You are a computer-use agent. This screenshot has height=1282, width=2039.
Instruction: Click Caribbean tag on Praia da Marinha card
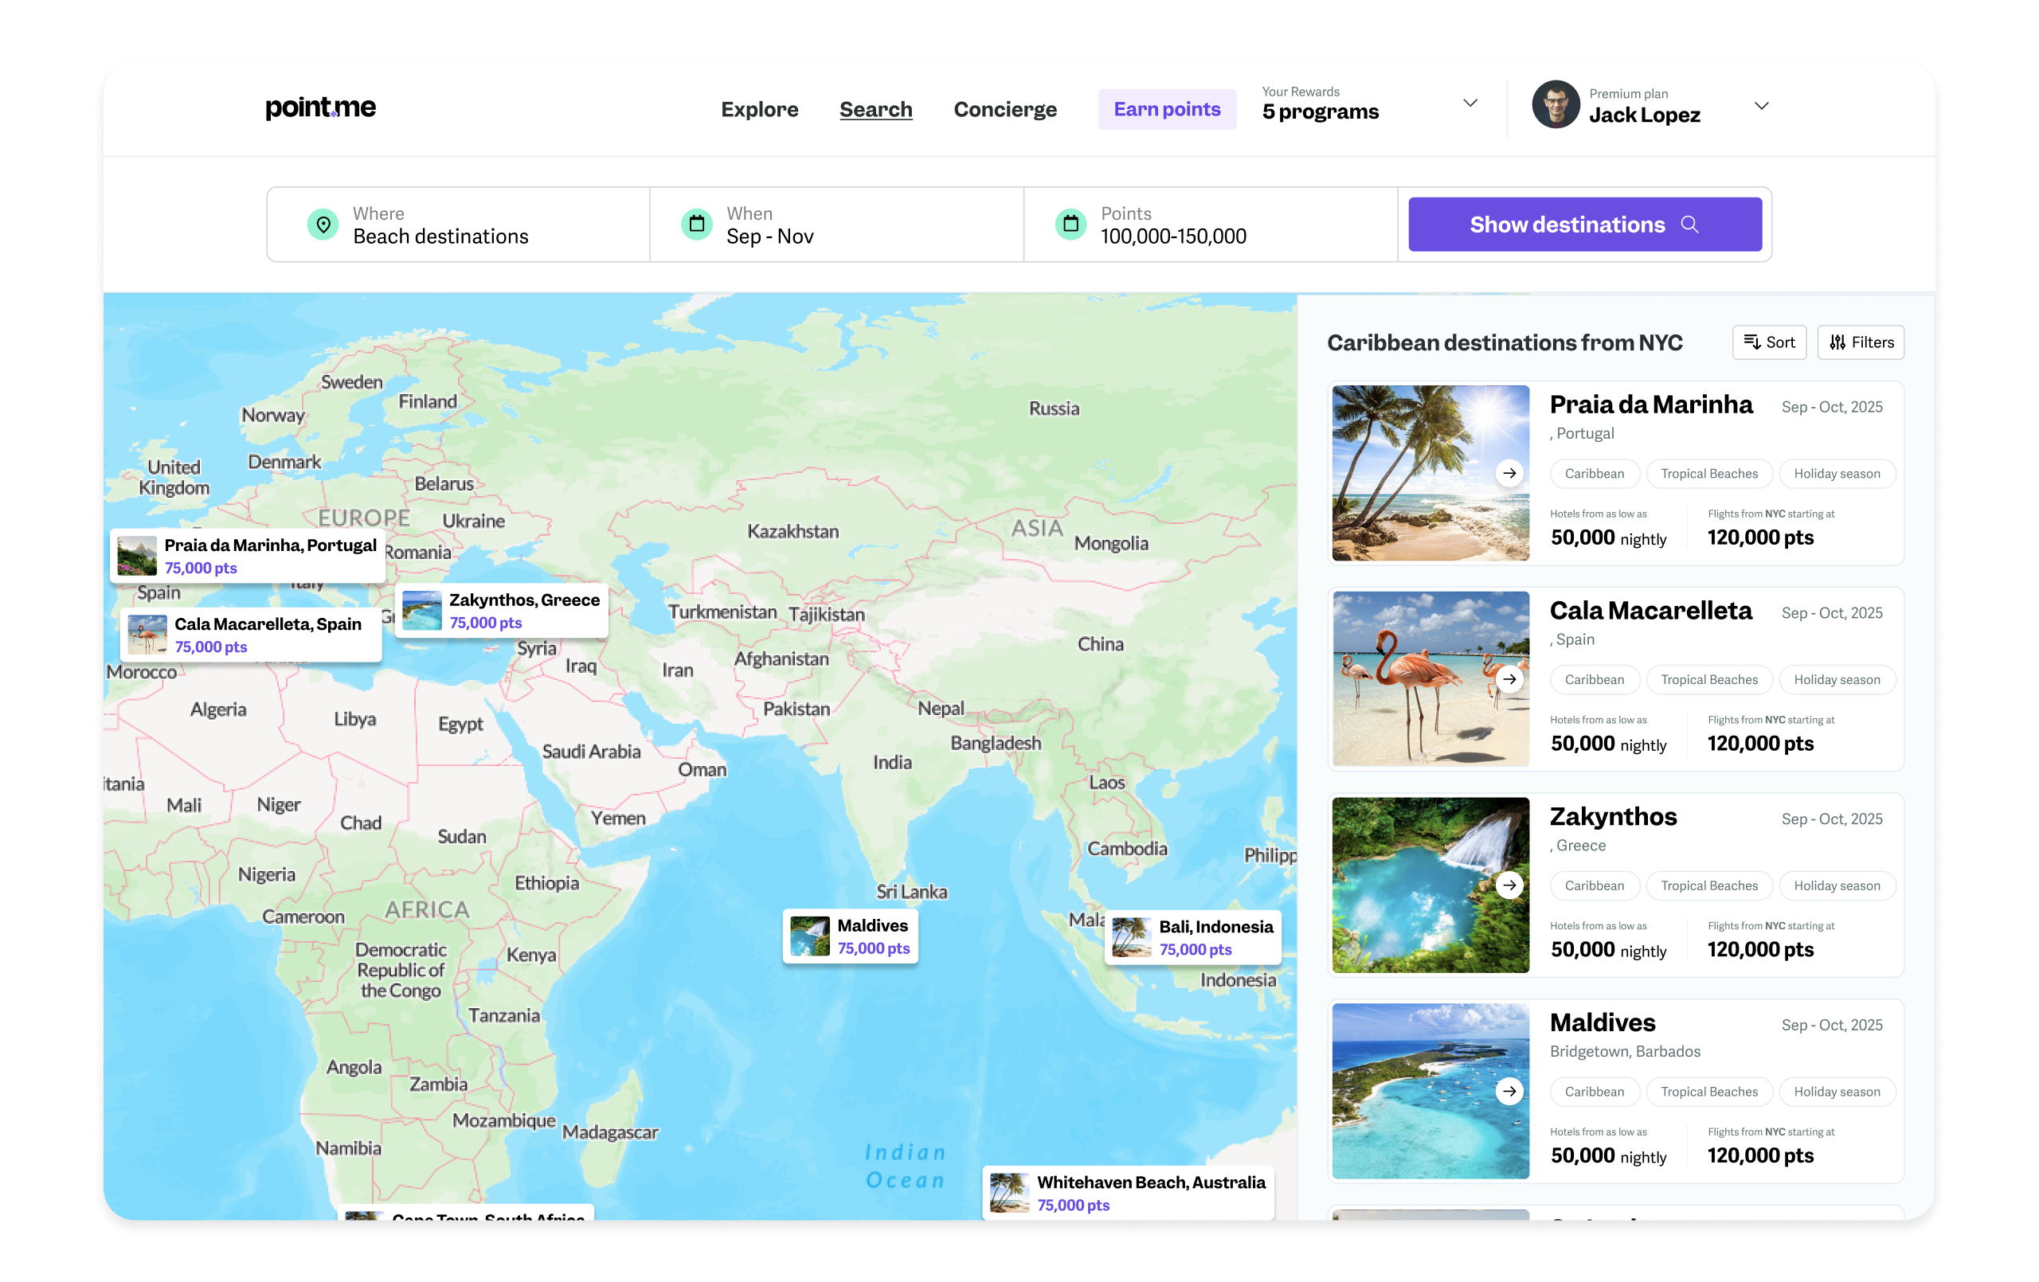[x=1595, y=473]
